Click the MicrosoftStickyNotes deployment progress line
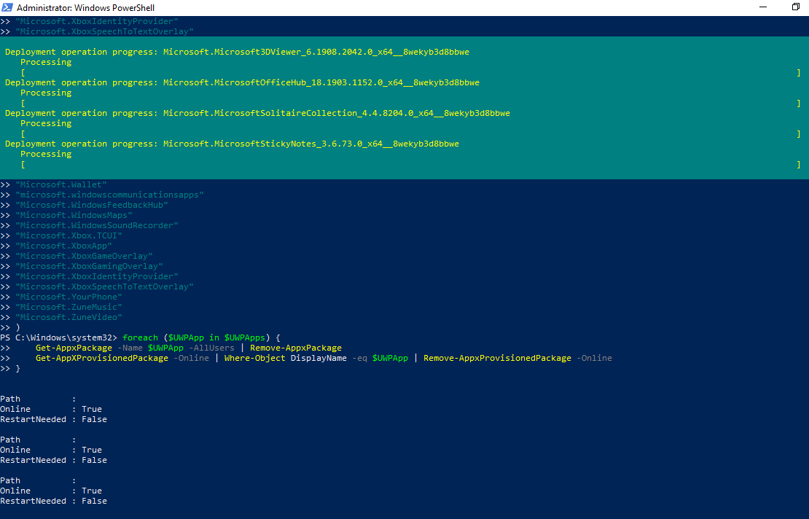 pos(232,144)
